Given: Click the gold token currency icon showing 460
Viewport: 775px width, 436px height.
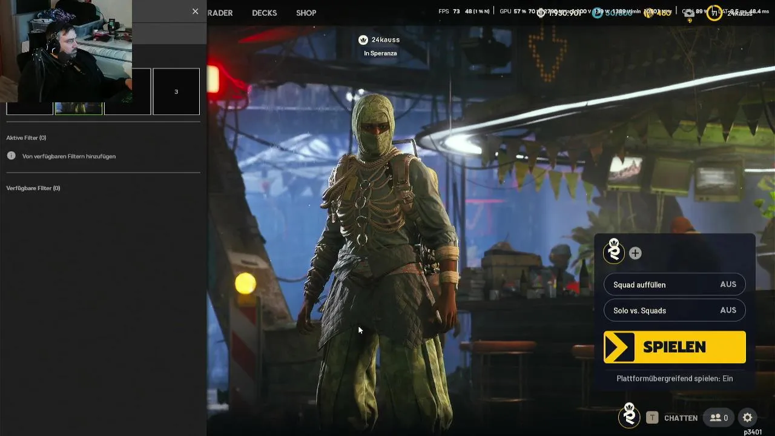Looking at the screenshot, I should pos(648,13).
